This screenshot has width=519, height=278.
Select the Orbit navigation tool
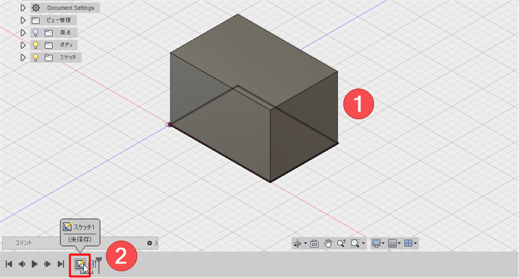coord(297,244)
